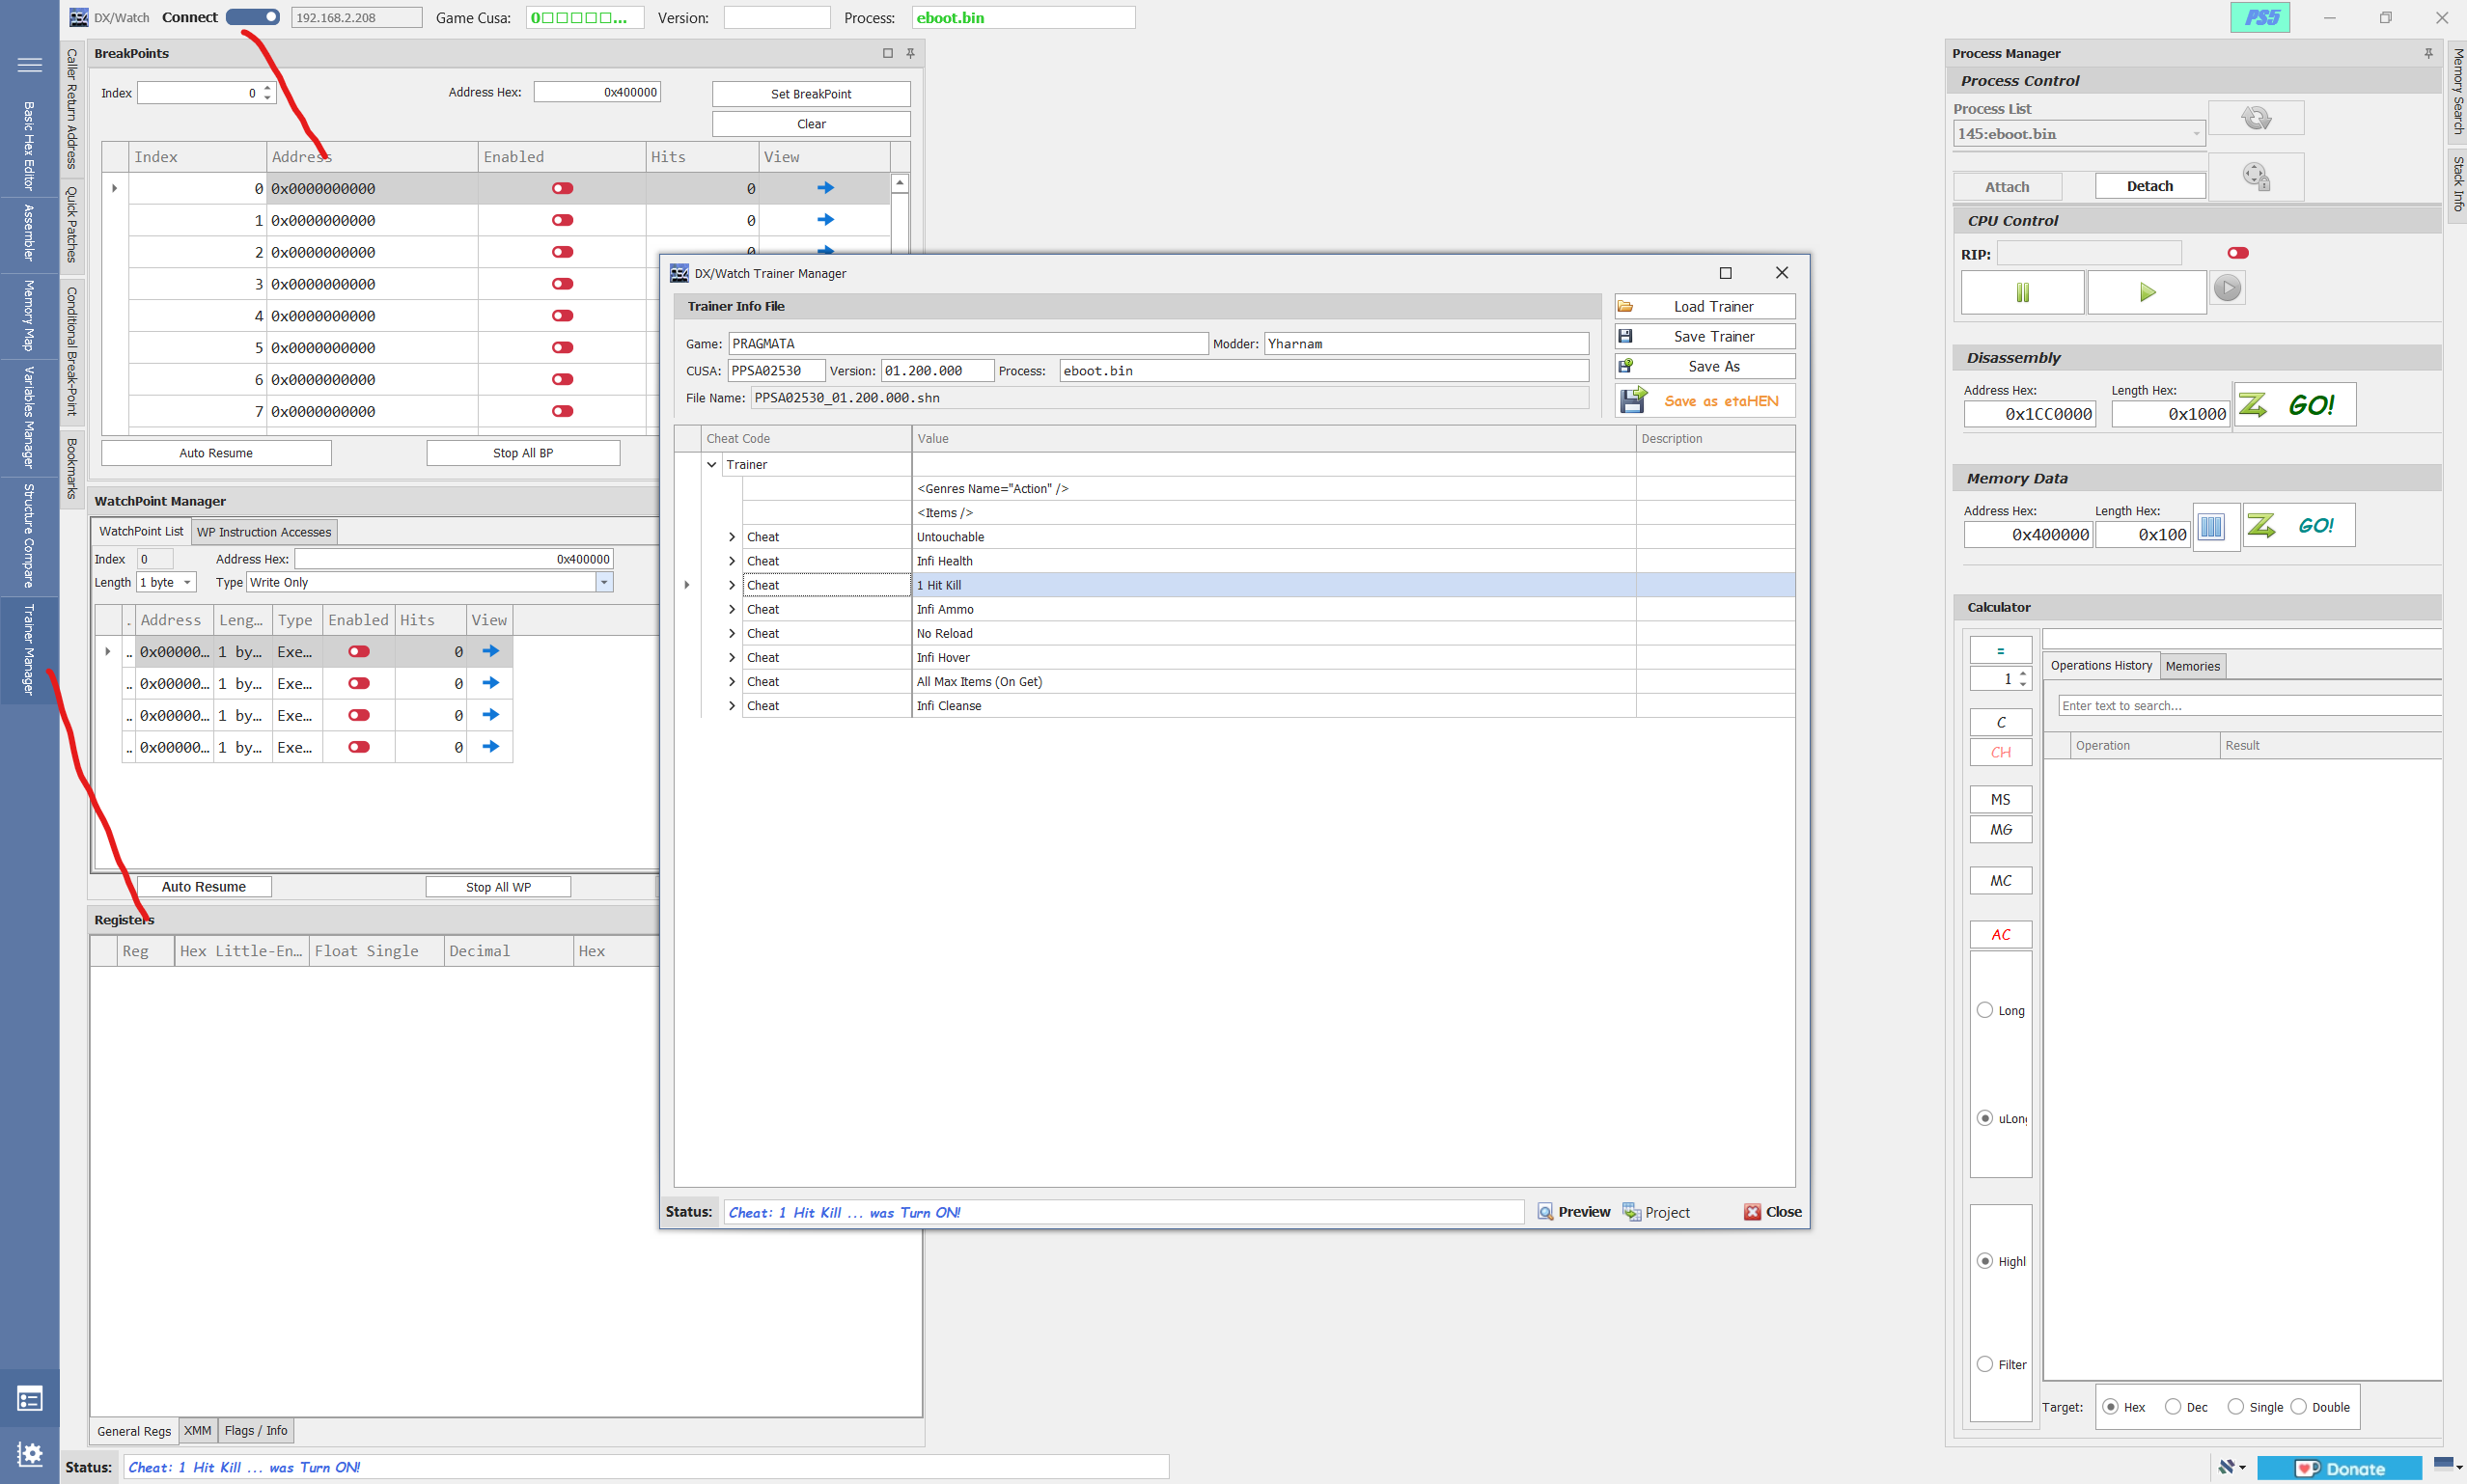Open the watchpoint Type dropdown
The image size is (2467, 1484).
(x=604, y=582)
